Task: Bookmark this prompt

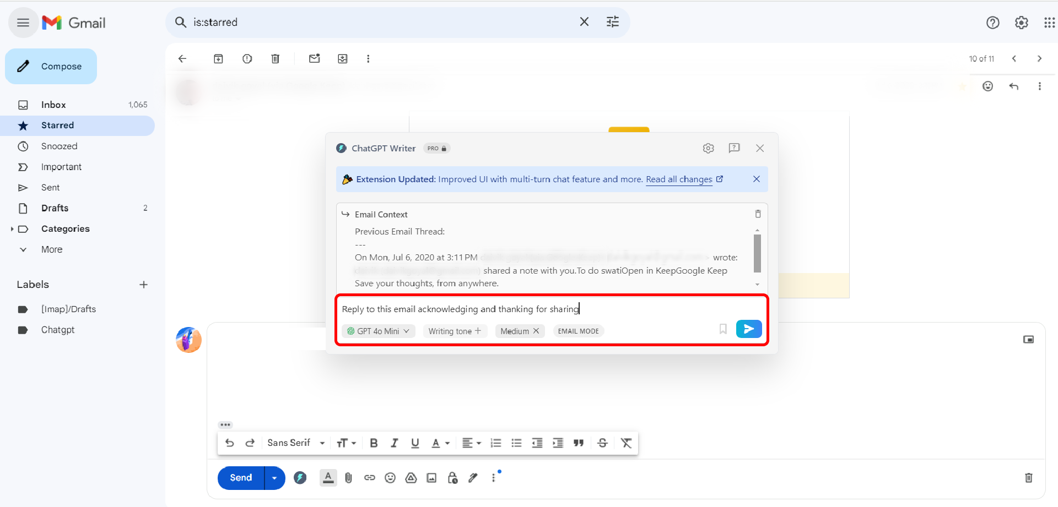Action: tap(723, 329)
